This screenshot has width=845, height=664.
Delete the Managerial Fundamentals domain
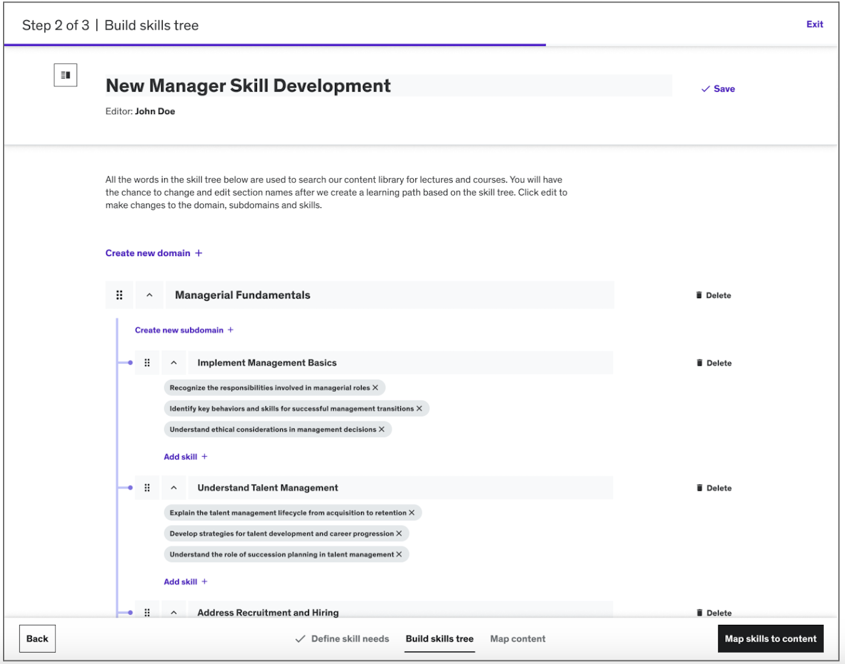713,295
